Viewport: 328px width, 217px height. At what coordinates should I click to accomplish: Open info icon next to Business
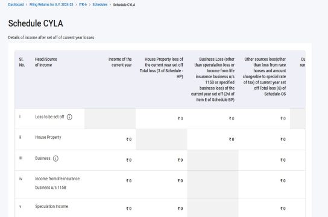pos(55,159)
